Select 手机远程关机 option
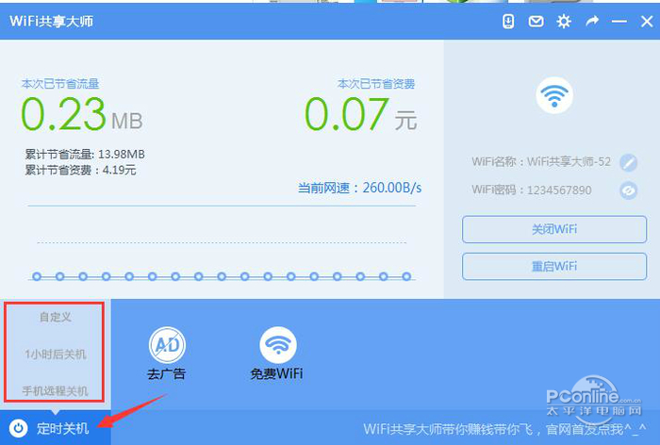Image resolution: width=660 pixels, height=445 pixels. tap(55, 391)
